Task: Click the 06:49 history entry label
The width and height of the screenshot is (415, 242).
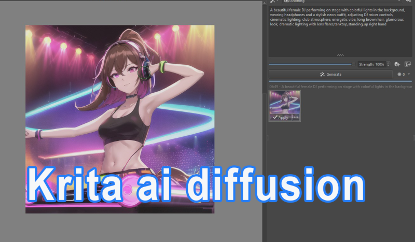Action: tap(341, 87)
